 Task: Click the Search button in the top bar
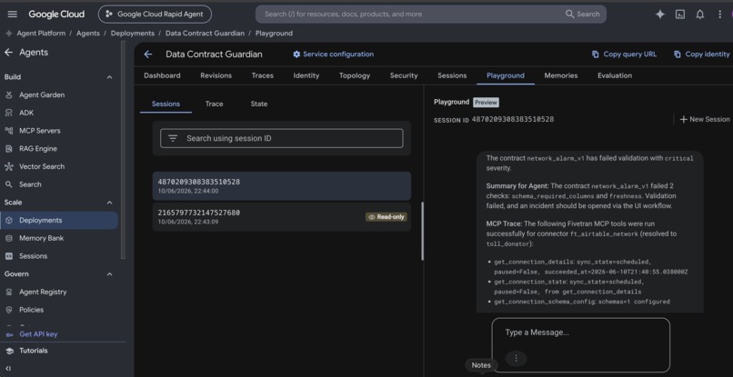[582, 14]
